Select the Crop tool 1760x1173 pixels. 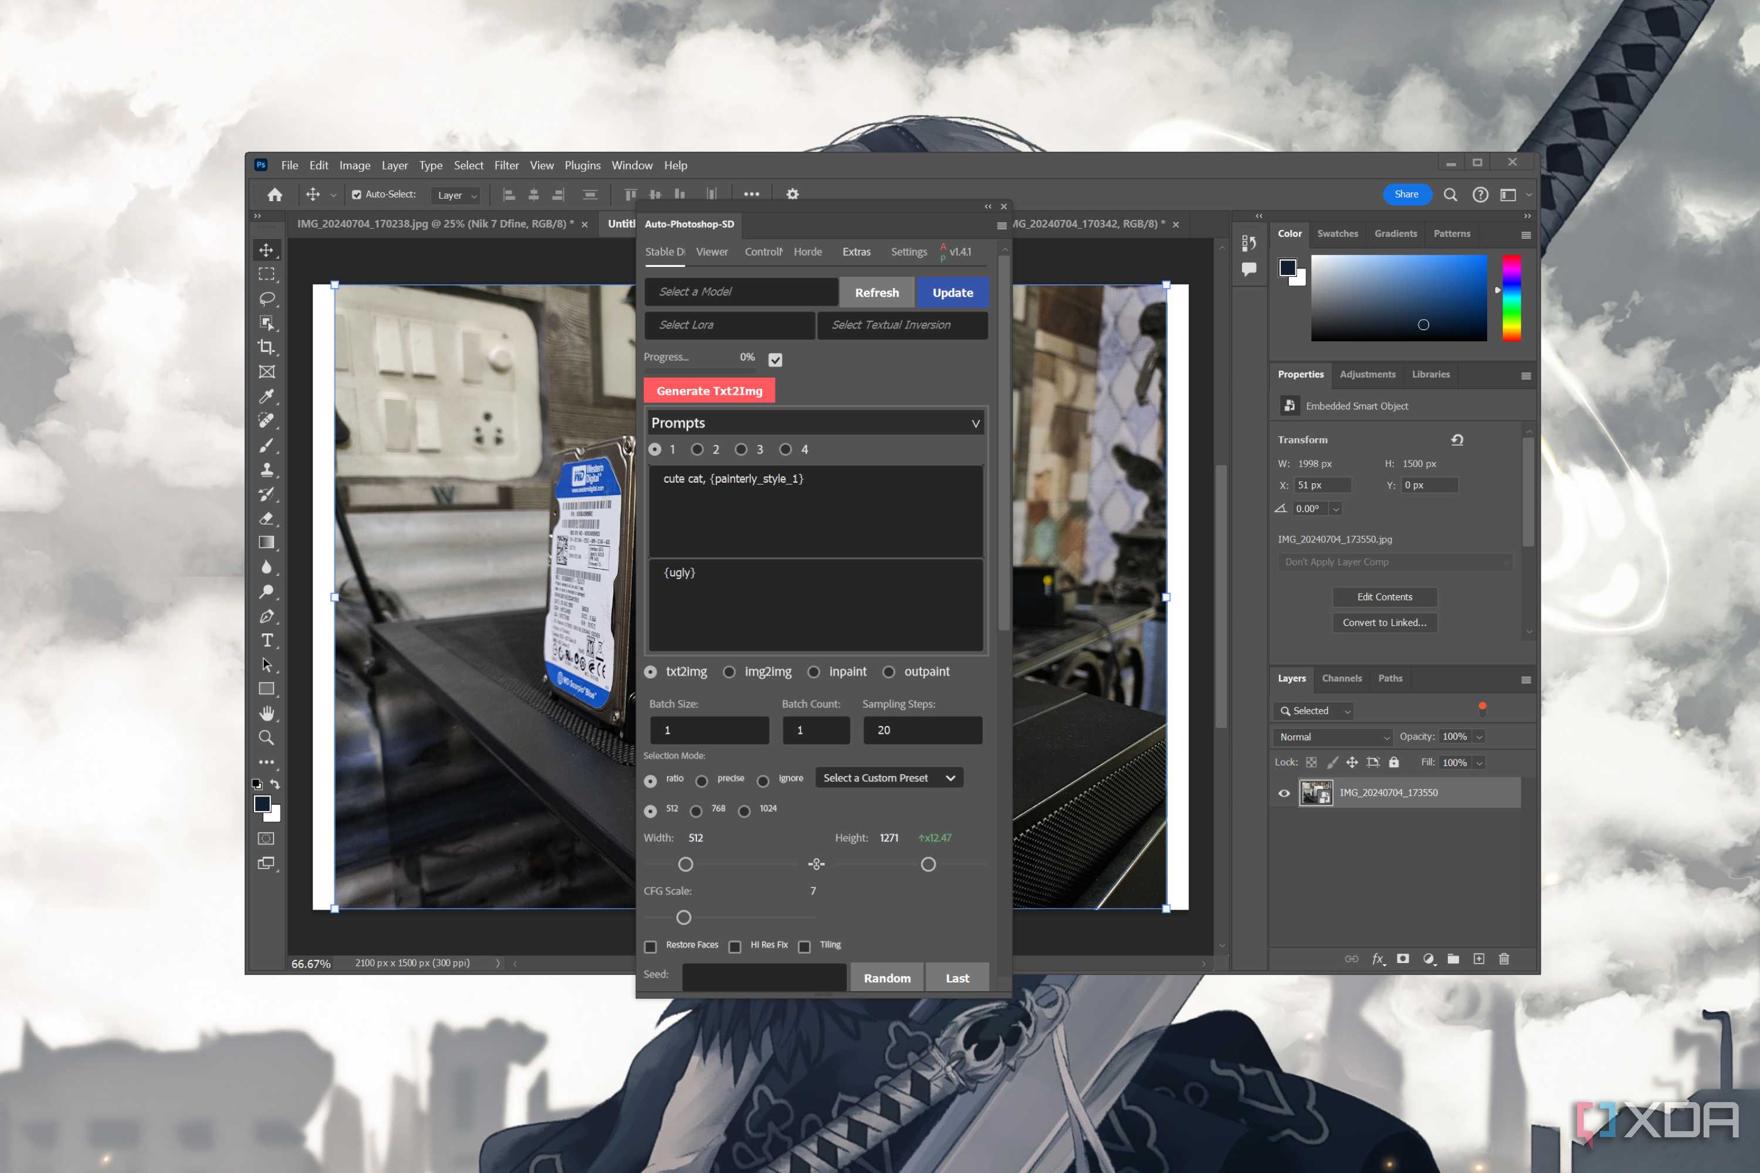click(x=266, y=347)
